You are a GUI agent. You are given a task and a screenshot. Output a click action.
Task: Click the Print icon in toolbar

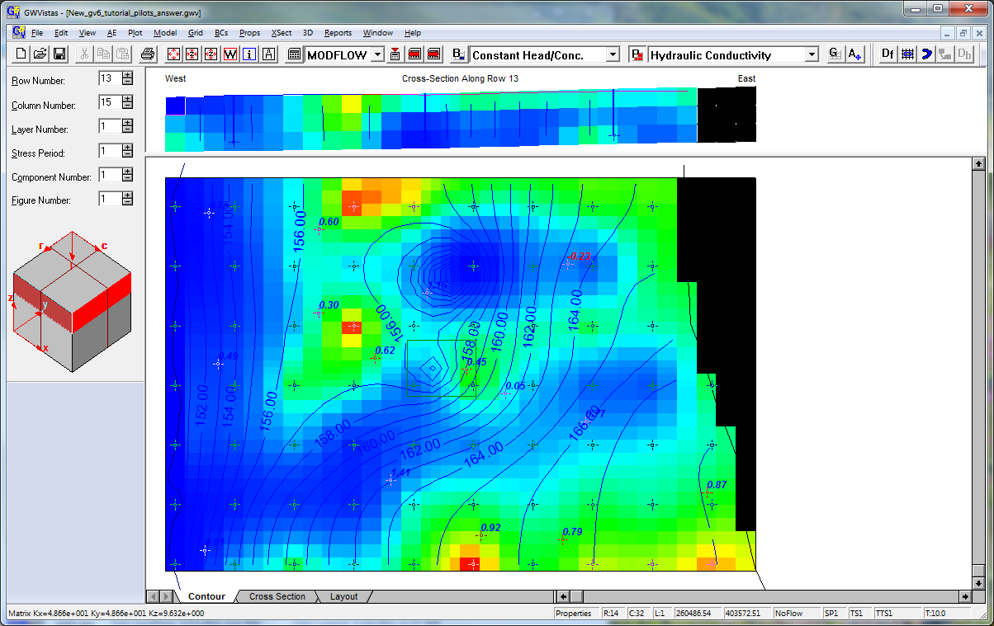pyautogui.click(x=148, y=54)
